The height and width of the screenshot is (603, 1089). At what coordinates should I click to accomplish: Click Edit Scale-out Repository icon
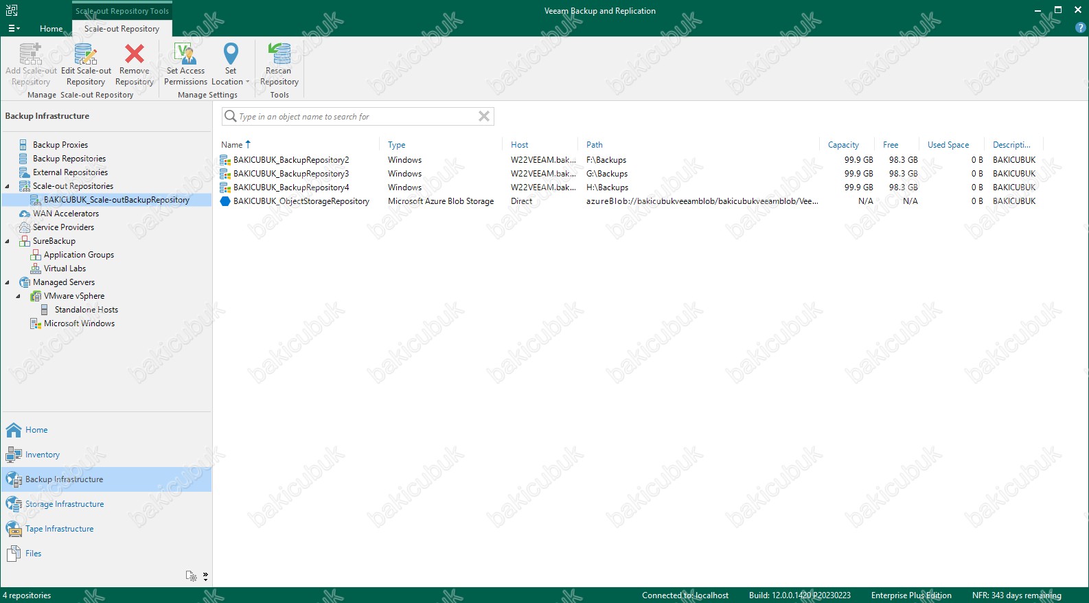pyautogui.click(x=86, y=54)
